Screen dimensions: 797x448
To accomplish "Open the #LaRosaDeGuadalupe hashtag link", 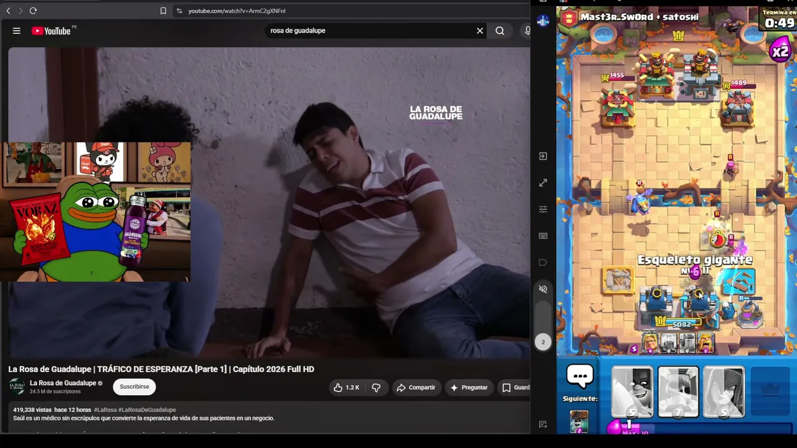I will [147, 410].
